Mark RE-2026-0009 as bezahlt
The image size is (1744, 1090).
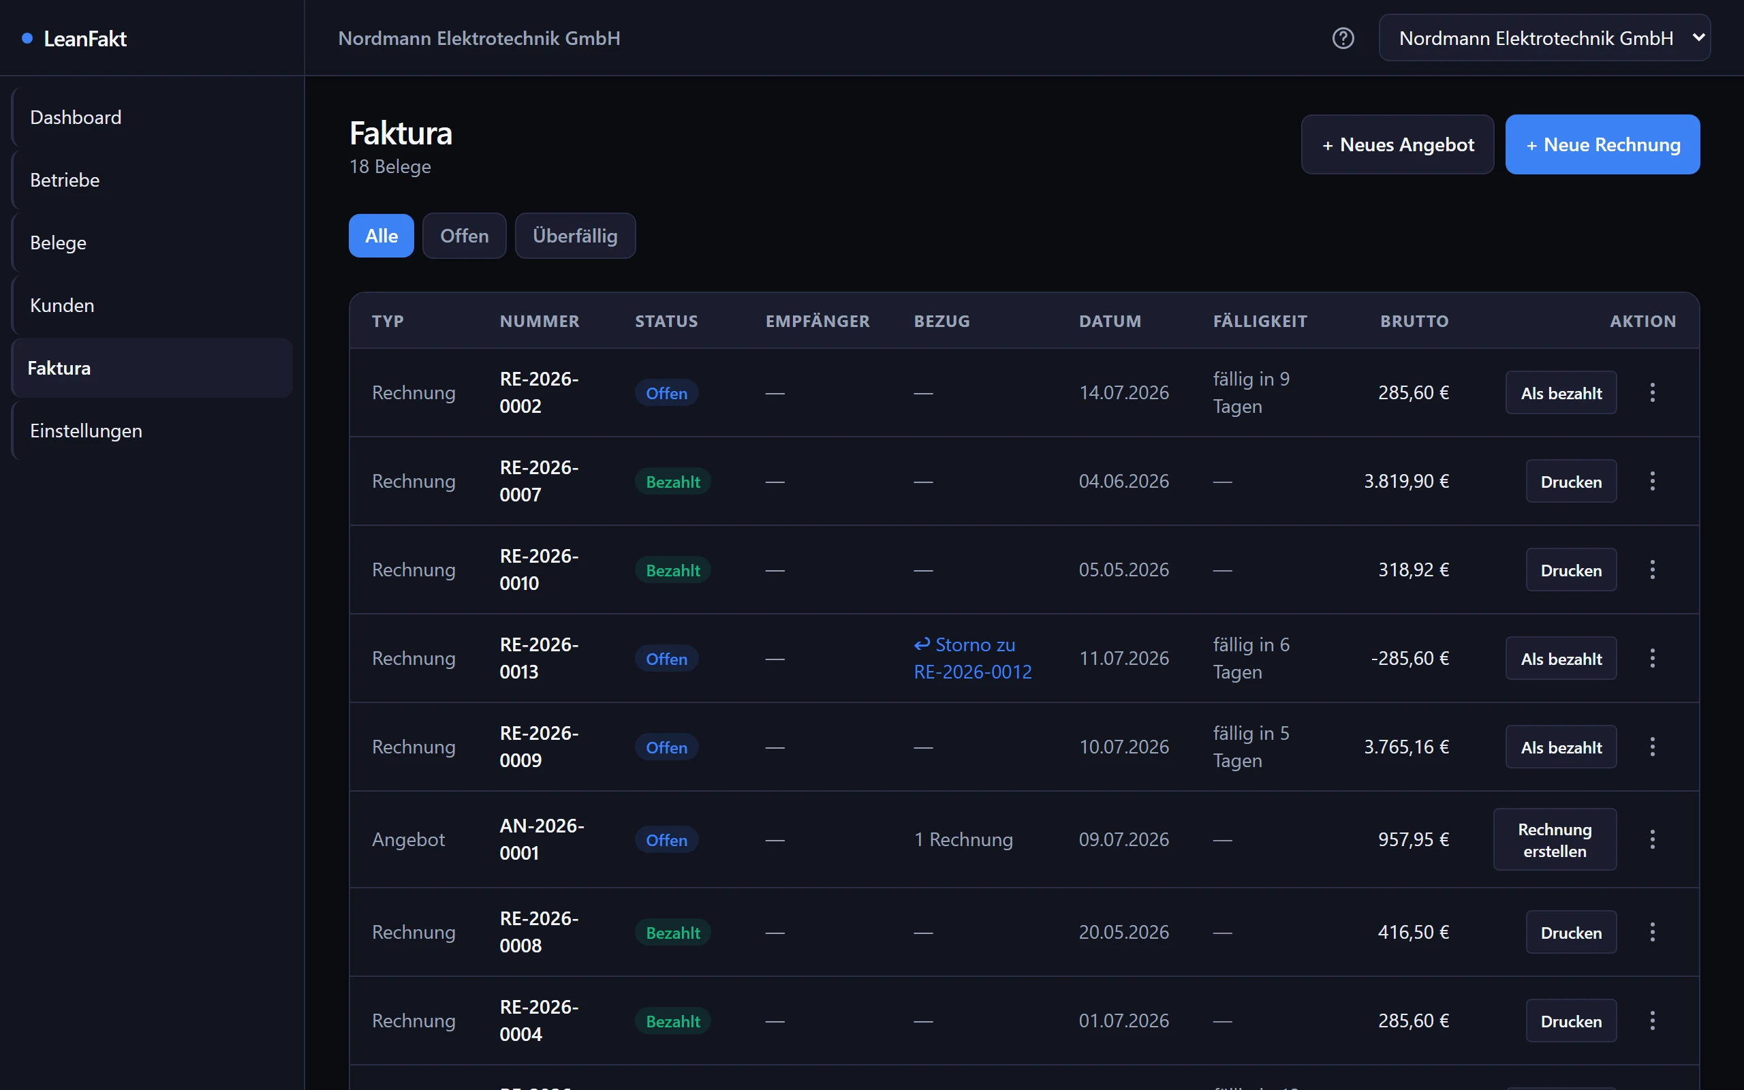pyautogui.click(x=1561, y=747)
